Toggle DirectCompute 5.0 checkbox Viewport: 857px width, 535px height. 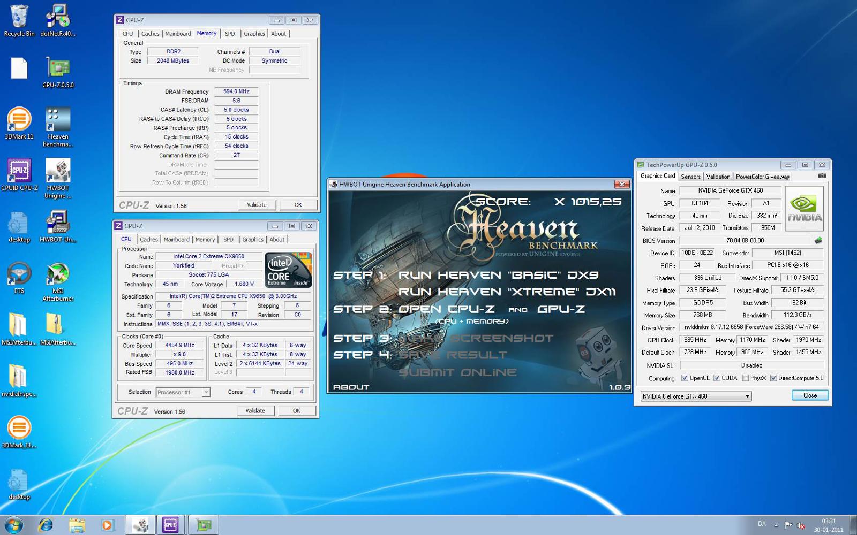tap(773, 378)
